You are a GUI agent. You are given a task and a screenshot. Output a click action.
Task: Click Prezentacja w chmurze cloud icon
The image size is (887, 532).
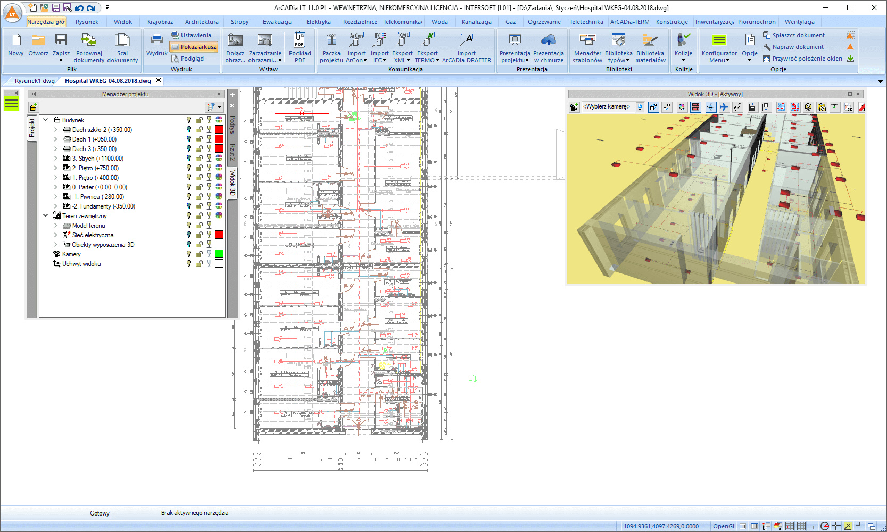(x=549, y=40)
